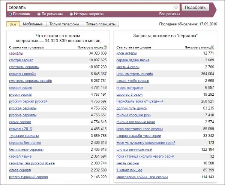Select the 'По словам' radio button

(x=10, y=14)
